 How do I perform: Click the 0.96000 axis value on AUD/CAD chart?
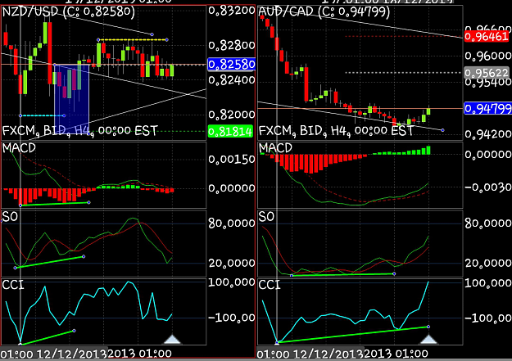[x=488, y=56]
